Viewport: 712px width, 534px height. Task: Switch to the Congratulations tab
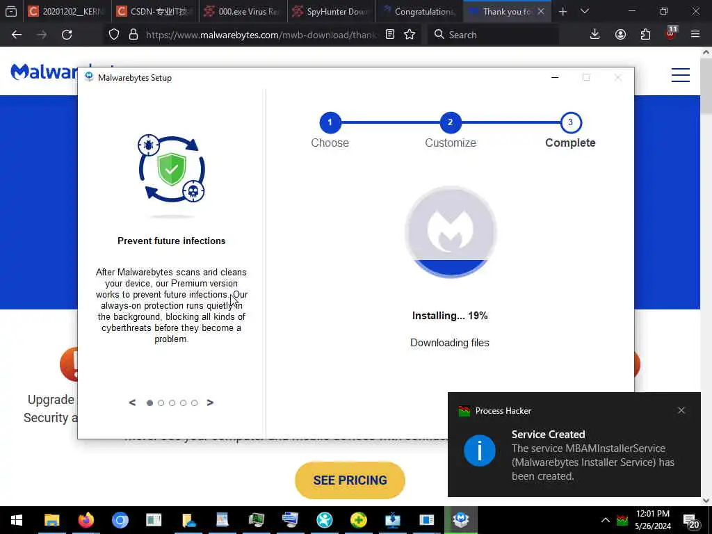[419, 11]
